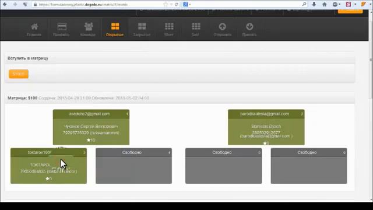
Task: Click the orange extension icon at toolbar end
Action: (364, 4)
